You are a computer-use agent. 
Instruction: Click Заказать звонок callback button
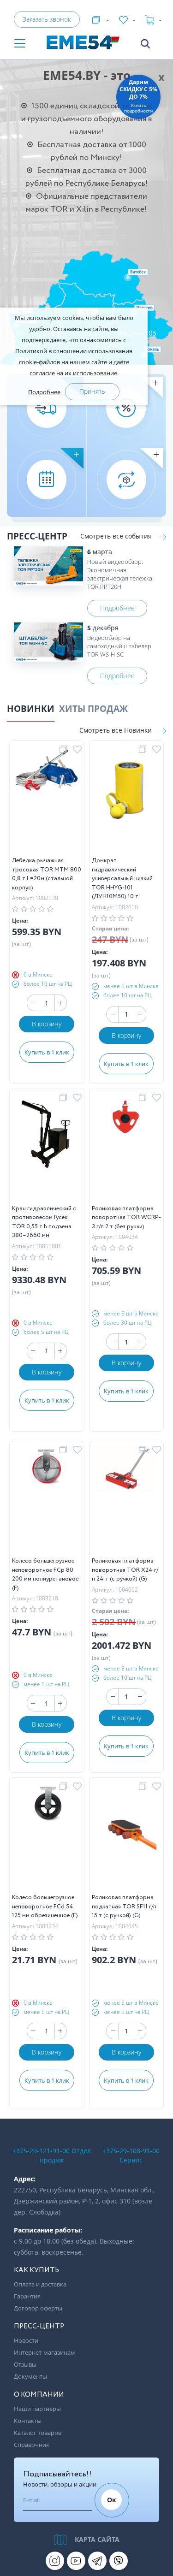click(x=47, y=19)
